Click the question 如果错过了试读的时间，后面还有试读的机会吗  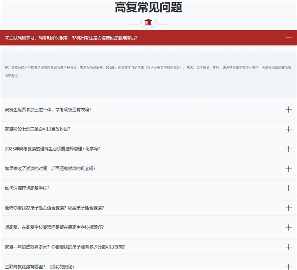(50, 169)
